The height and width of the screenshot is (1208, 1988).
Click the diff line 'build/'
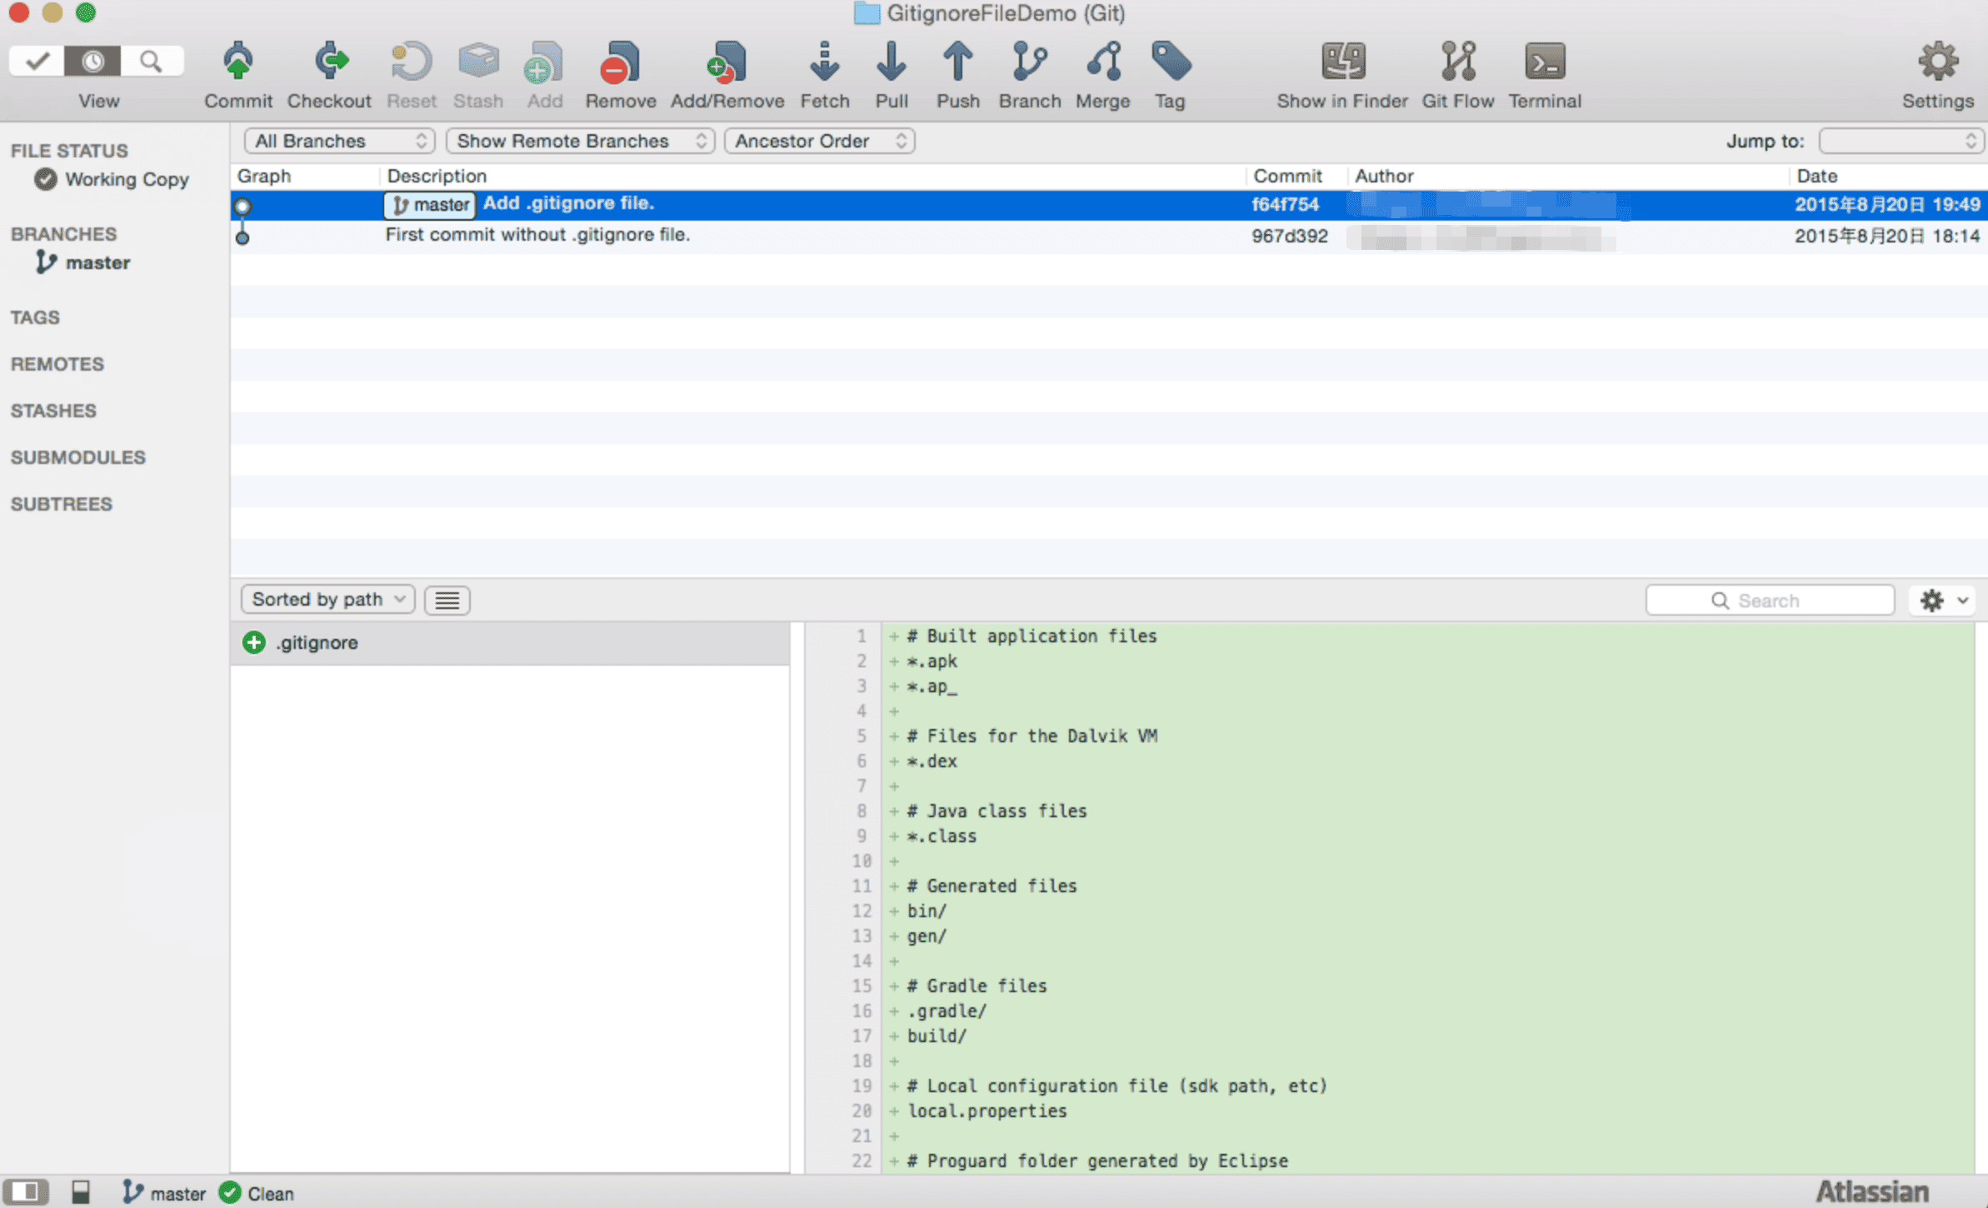point(937,1036)
